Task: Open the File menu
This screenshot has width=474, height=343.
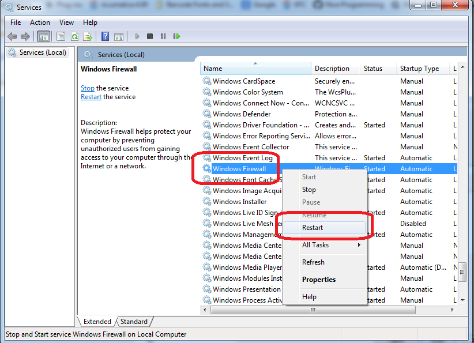Action: (16, 22)
